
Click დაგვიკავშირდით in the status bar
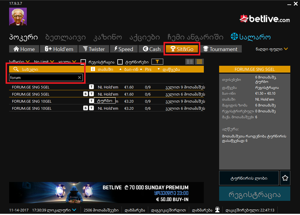click(x=168, y=210)
